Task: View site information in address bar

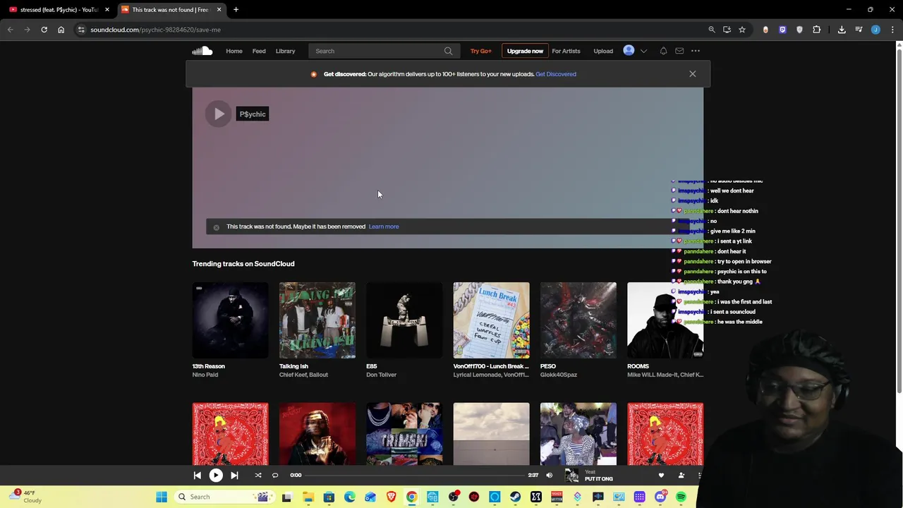Action: 82,30
